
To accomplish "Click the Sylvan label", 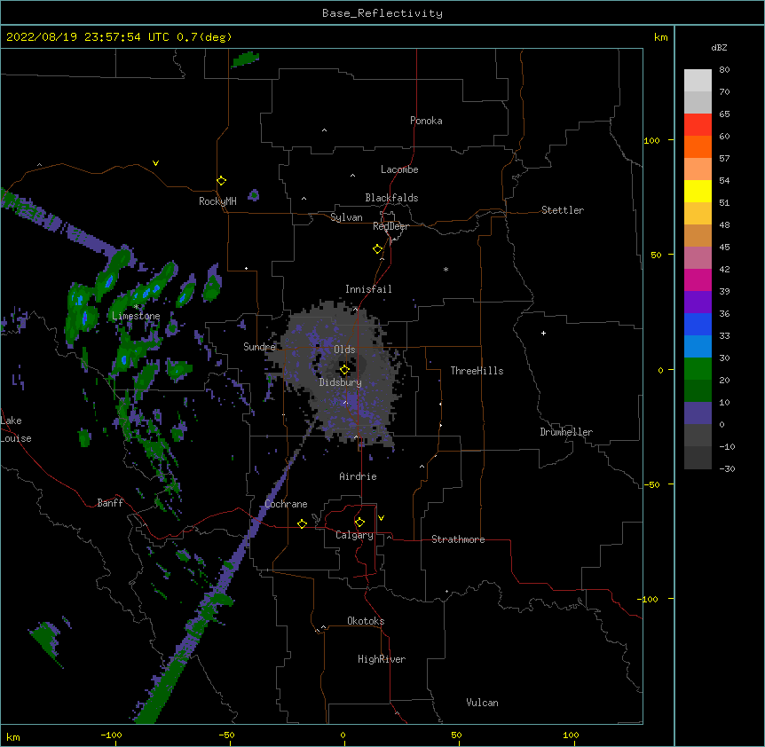I will coord(346,217).
